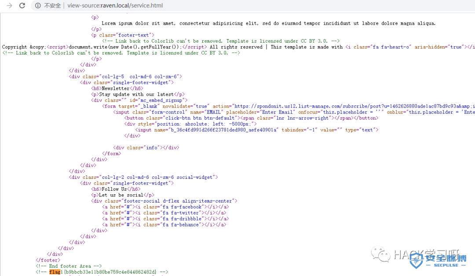Click the 'Stay update with our latest' line
This screenshot has height=276, width=475.
coord(138,94)
